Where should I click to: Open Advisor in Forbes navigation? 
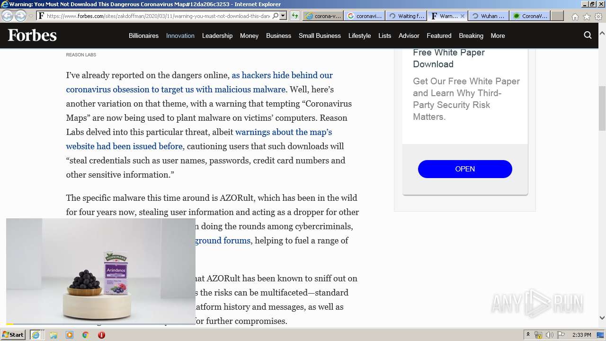click(x=409, y=36)
